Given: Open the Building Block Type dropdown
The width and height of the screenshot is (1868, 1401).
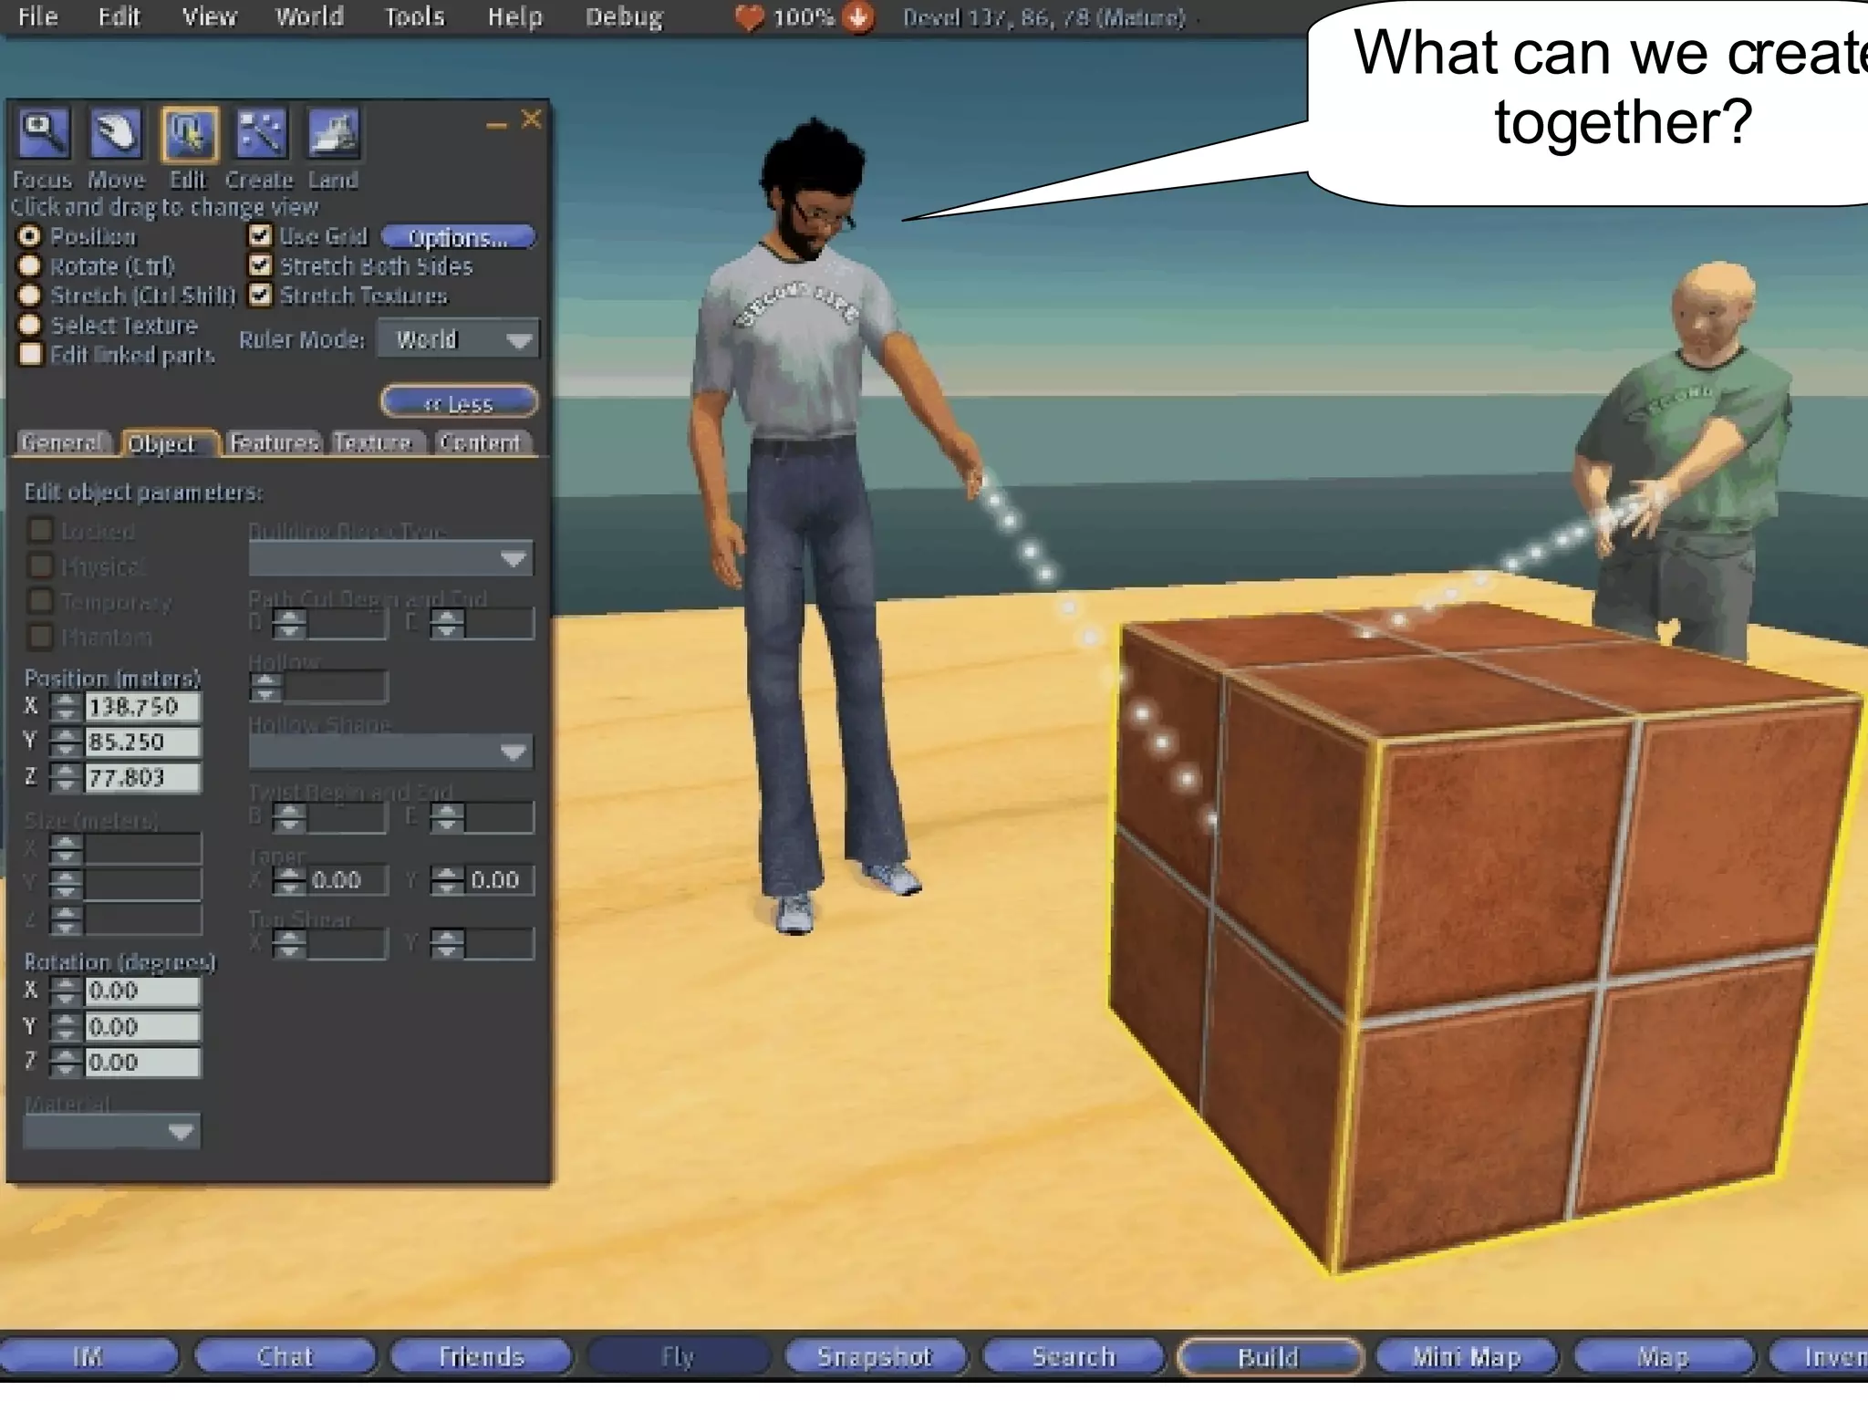Looking at the screenshot, I should click(391, 558).
